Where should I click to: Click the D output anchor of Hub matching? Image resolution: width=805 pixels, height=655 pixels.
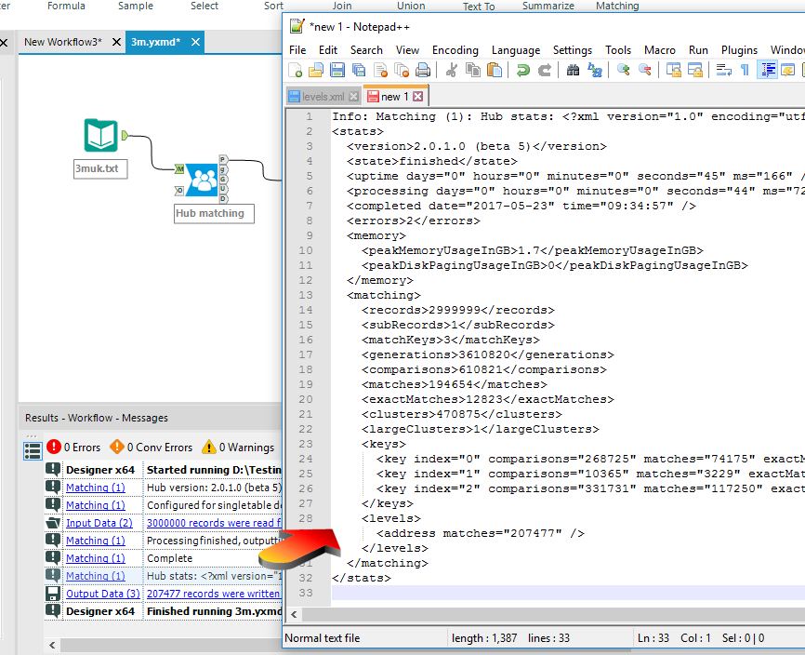223,198
